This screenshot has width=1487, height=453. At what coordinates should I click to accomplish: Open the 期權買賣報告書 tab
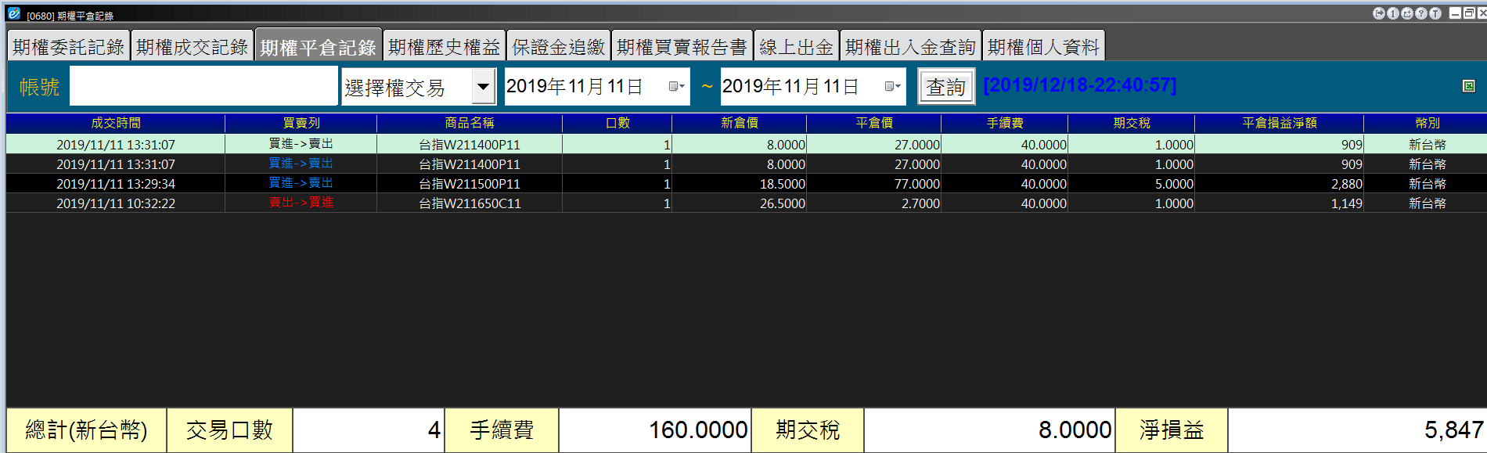(682, 47)
